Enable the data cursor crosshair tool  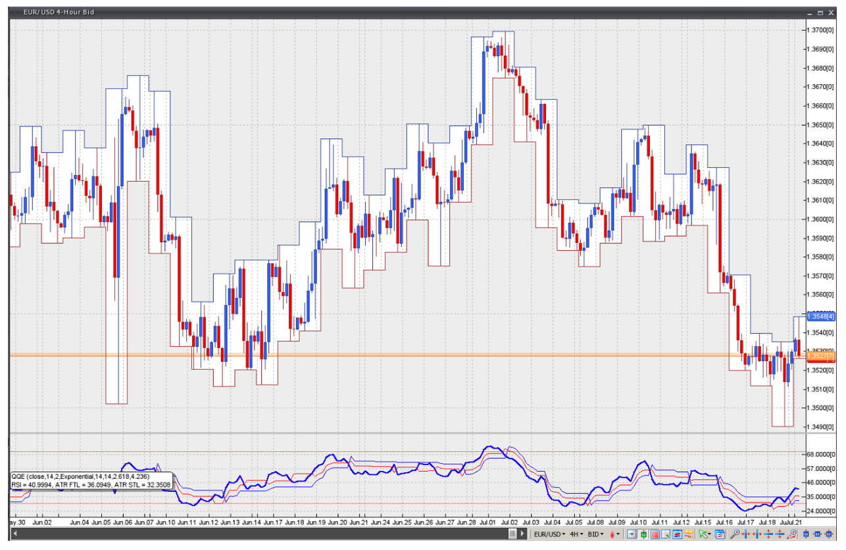point(666,534)
